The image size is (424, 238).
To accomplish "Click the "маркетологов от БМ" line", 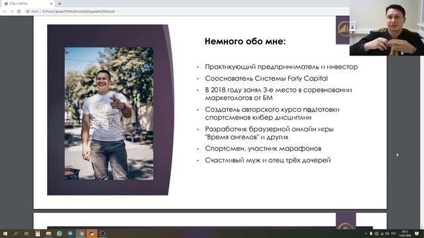I will (x=238, y=98).
